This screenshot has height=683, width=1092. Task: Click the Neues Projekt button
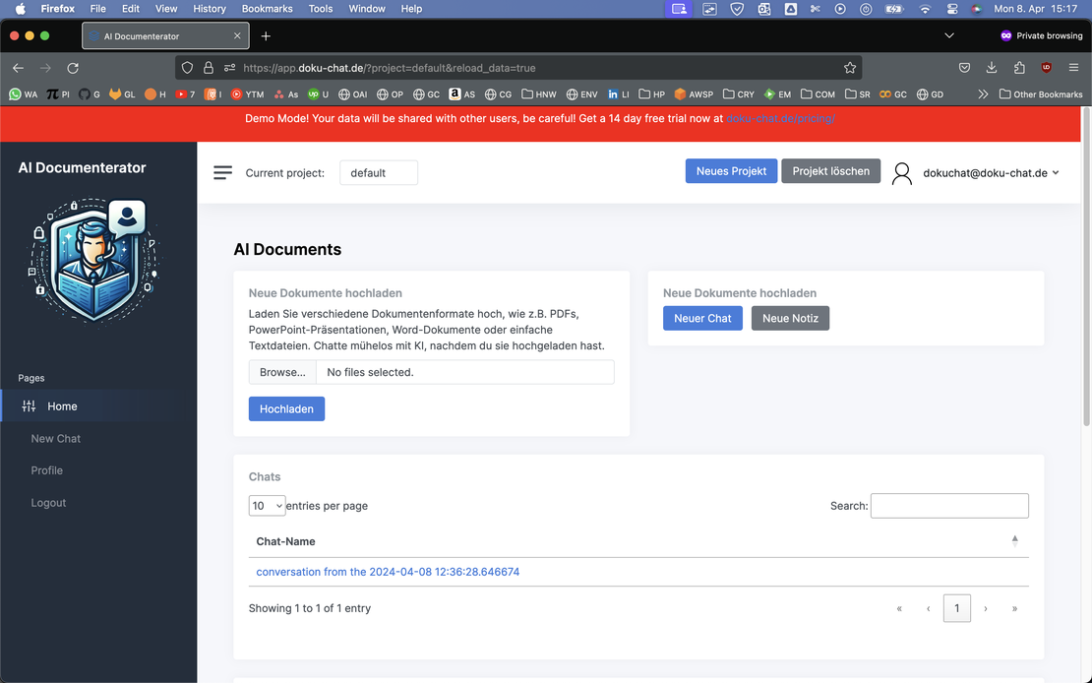click(x=731, y=171)
